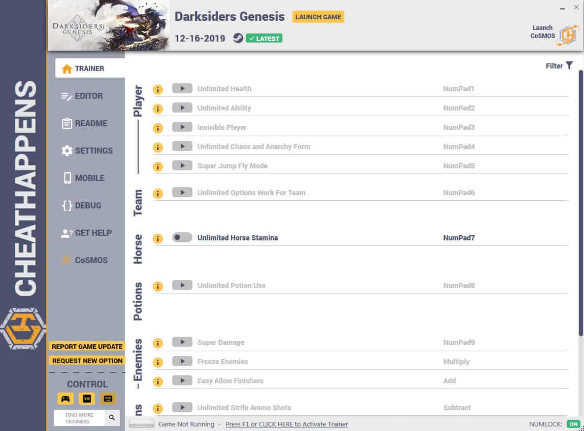Screen dimensions: 584x431
Task: Select the keyboard control icon
Action: pyautogui.click(x=108, y=399)
